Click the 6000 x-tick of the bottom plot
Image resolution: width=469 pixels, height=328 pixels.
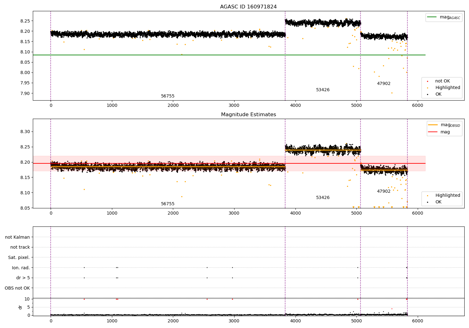tap(417, 321)
